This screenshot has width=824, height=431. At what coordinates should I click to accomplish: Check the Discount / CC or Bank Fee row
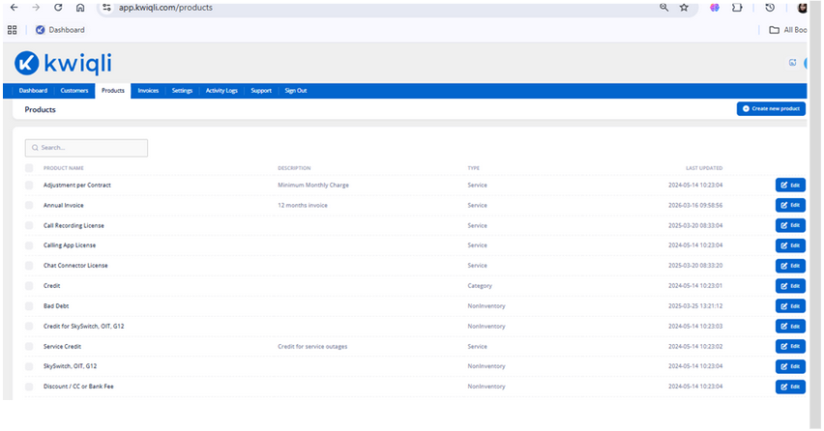[29, 387]
